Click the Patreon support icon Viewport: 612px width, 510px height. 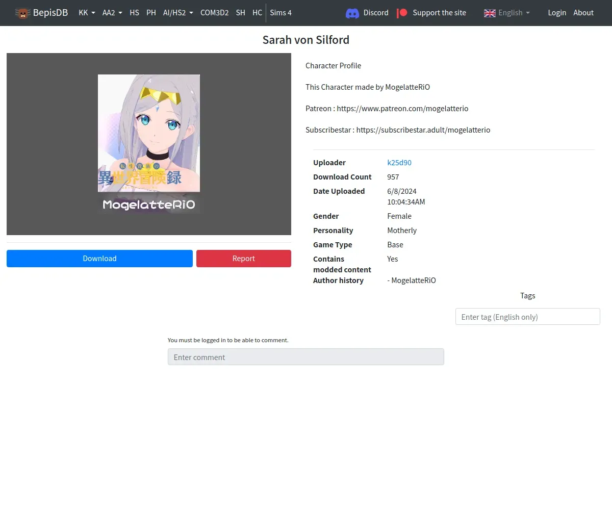402,13
